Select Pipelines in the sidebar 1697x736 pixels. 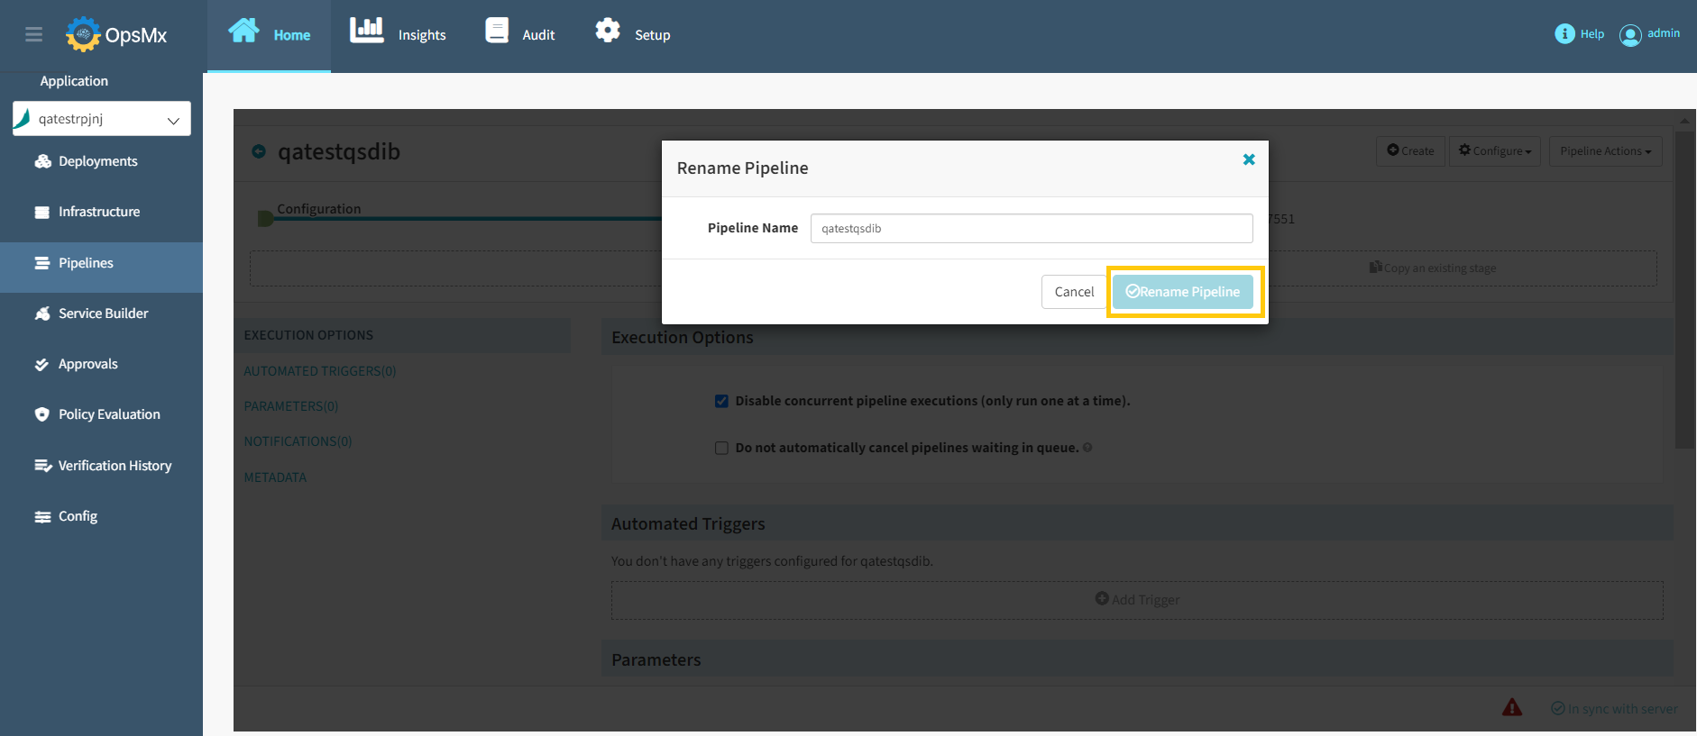pyautogui.click(x=86, y=263)
